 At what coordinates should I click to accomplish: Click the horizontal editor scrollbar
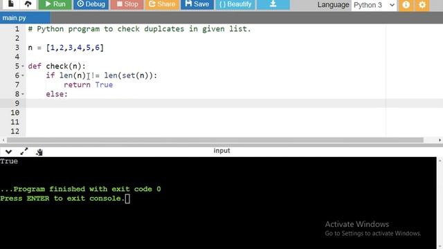[215, 140]
